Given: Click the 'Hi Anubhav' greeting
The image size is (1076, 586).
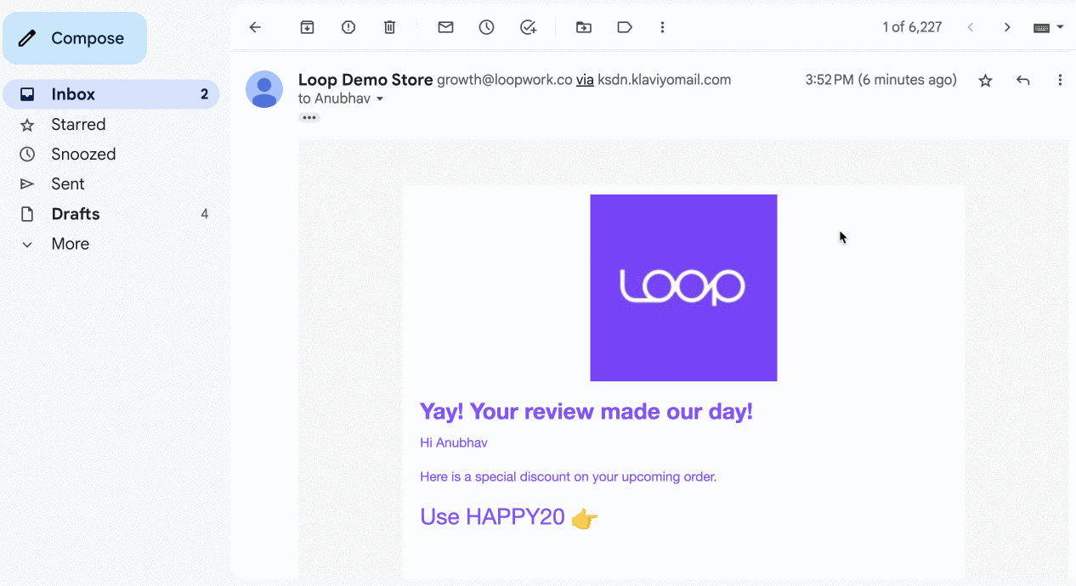Looking at the screenshot, I should [x=454, y=442].
